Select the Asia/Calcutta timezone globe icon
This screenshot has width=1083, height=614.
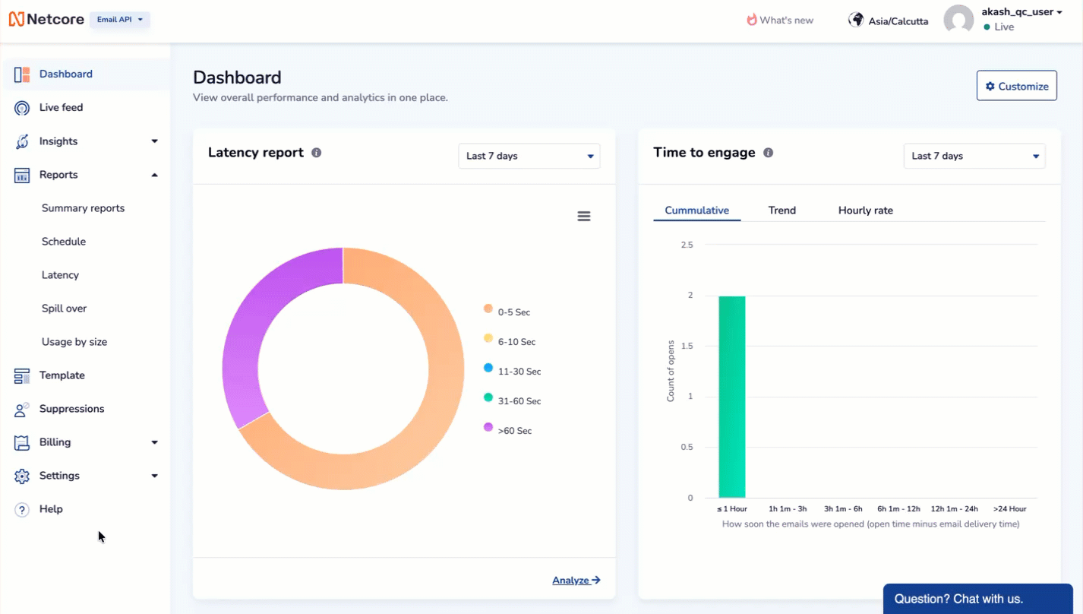tap(855, 19)
